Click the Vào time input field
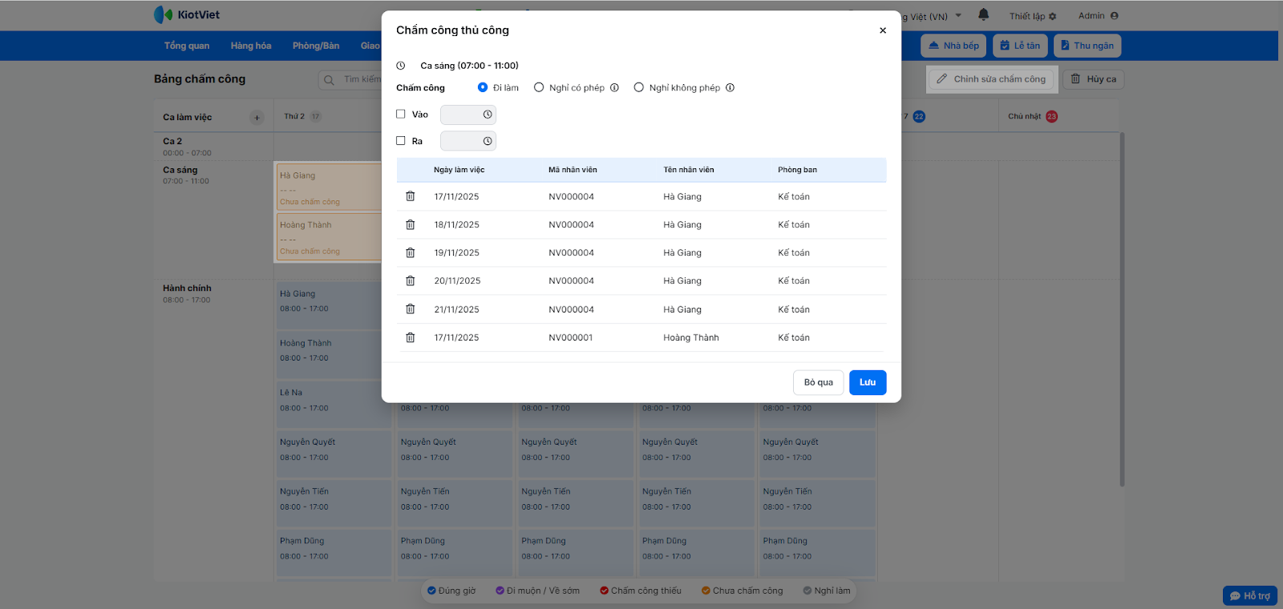This screenshot has width=1283, height=609. 468,115
